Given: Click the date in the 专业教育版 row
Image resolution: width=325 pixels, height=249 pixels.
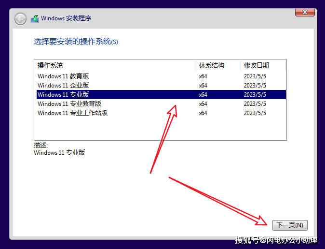Looking at the screenshot, I should pos(255,104).
